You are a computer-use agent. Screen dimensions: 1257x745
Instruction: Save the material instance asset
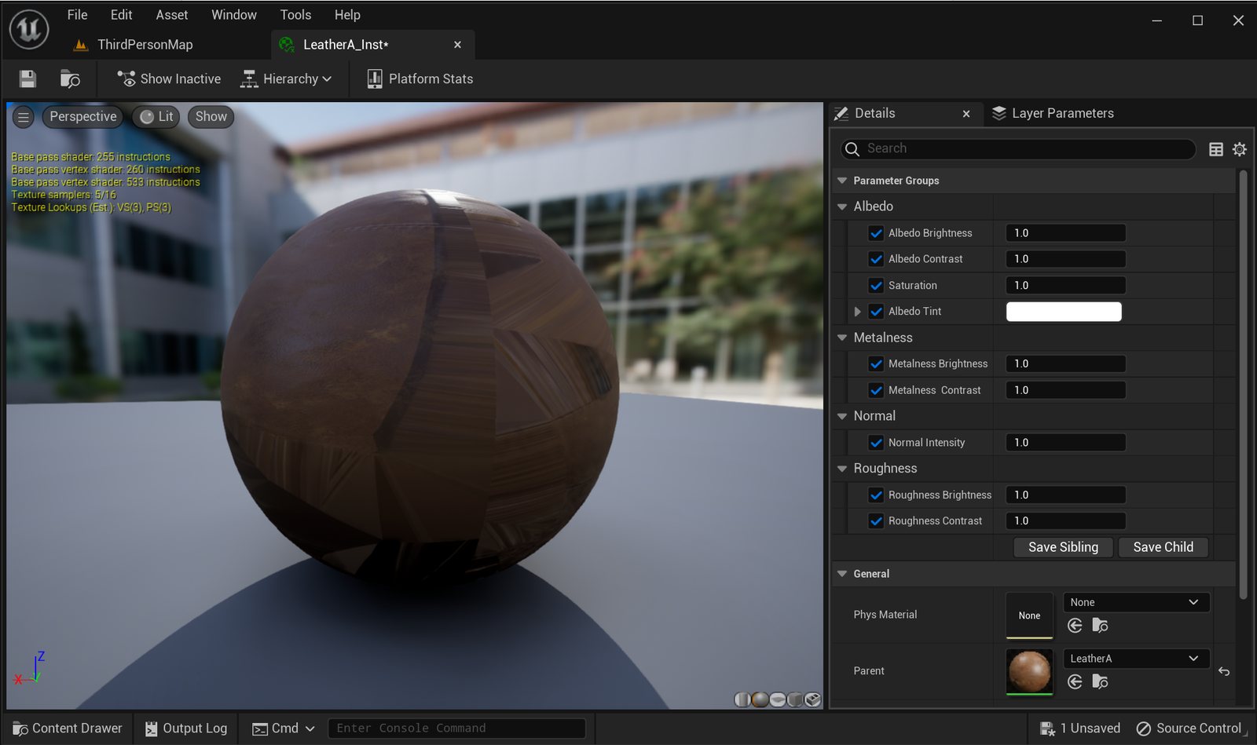click(27, 79)
